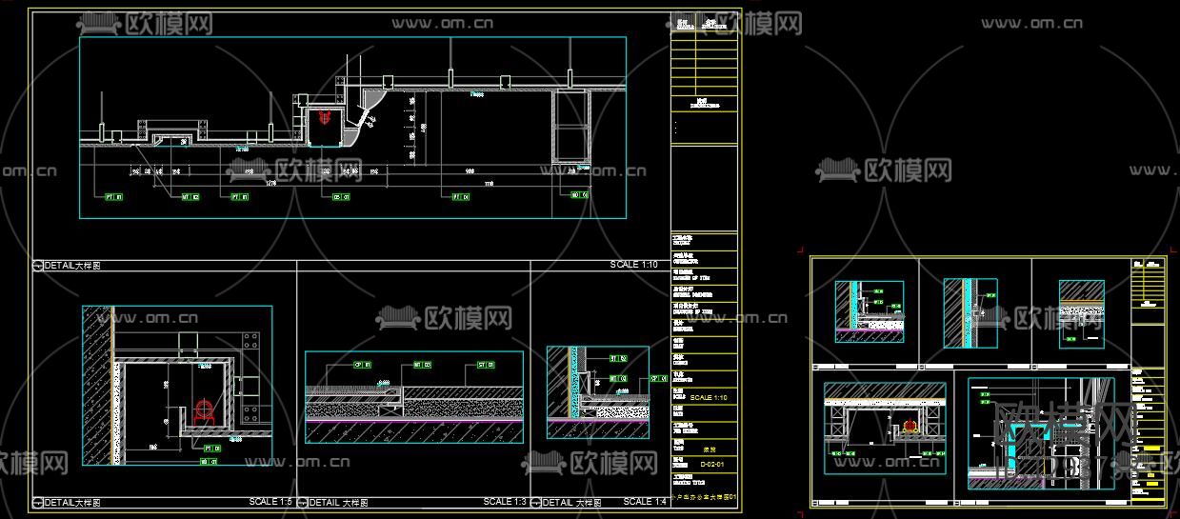Click the 1276 overall dimension text
The height and width of the screenshot is (519, 1180).
(270, 182)
